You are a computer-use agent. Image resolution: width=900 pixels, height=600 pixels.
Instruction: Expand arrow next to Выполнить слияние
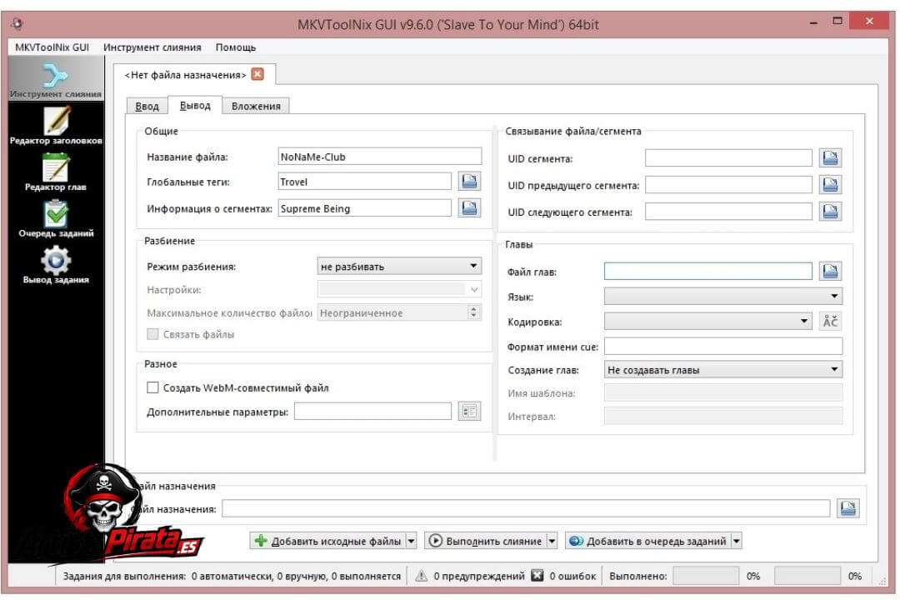(552, 541)
